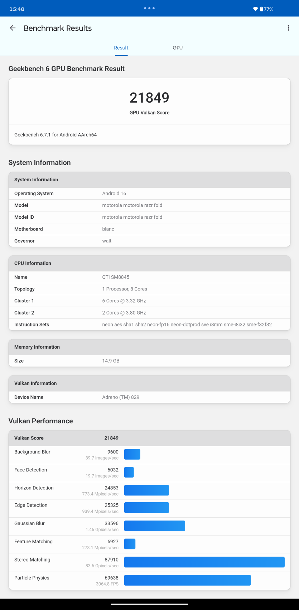Tap the CPU name QTI SM8845

point(116,277)
